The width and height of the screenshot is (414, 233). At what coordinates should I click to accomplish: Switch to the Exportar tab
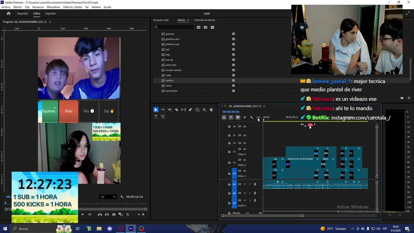[x=50, y=14]
